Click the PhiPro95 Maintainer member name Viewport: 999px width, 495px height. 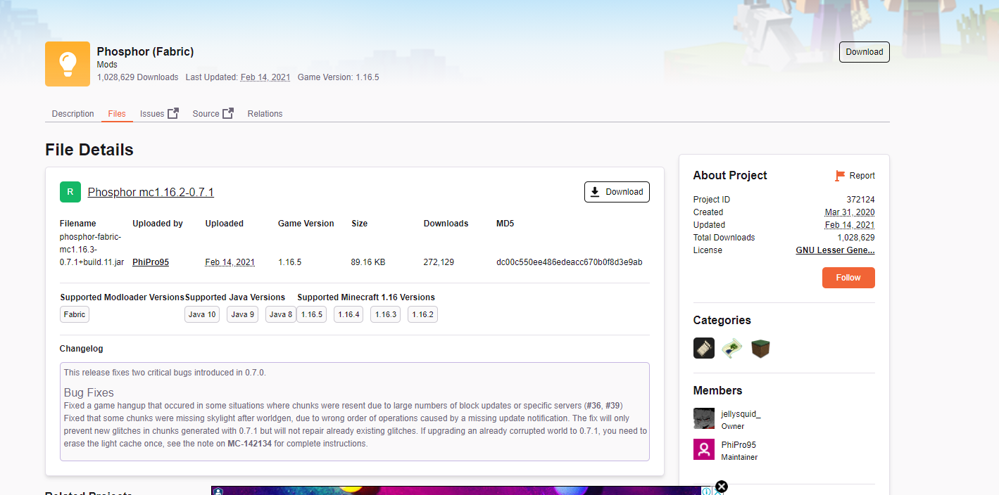(x=739, y=445)
